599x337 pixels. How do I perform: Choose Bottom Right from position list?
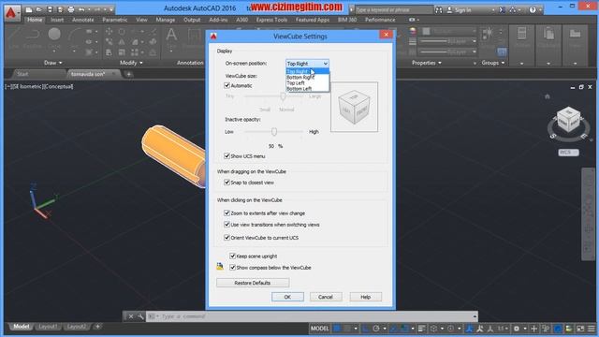pos(307,77)
